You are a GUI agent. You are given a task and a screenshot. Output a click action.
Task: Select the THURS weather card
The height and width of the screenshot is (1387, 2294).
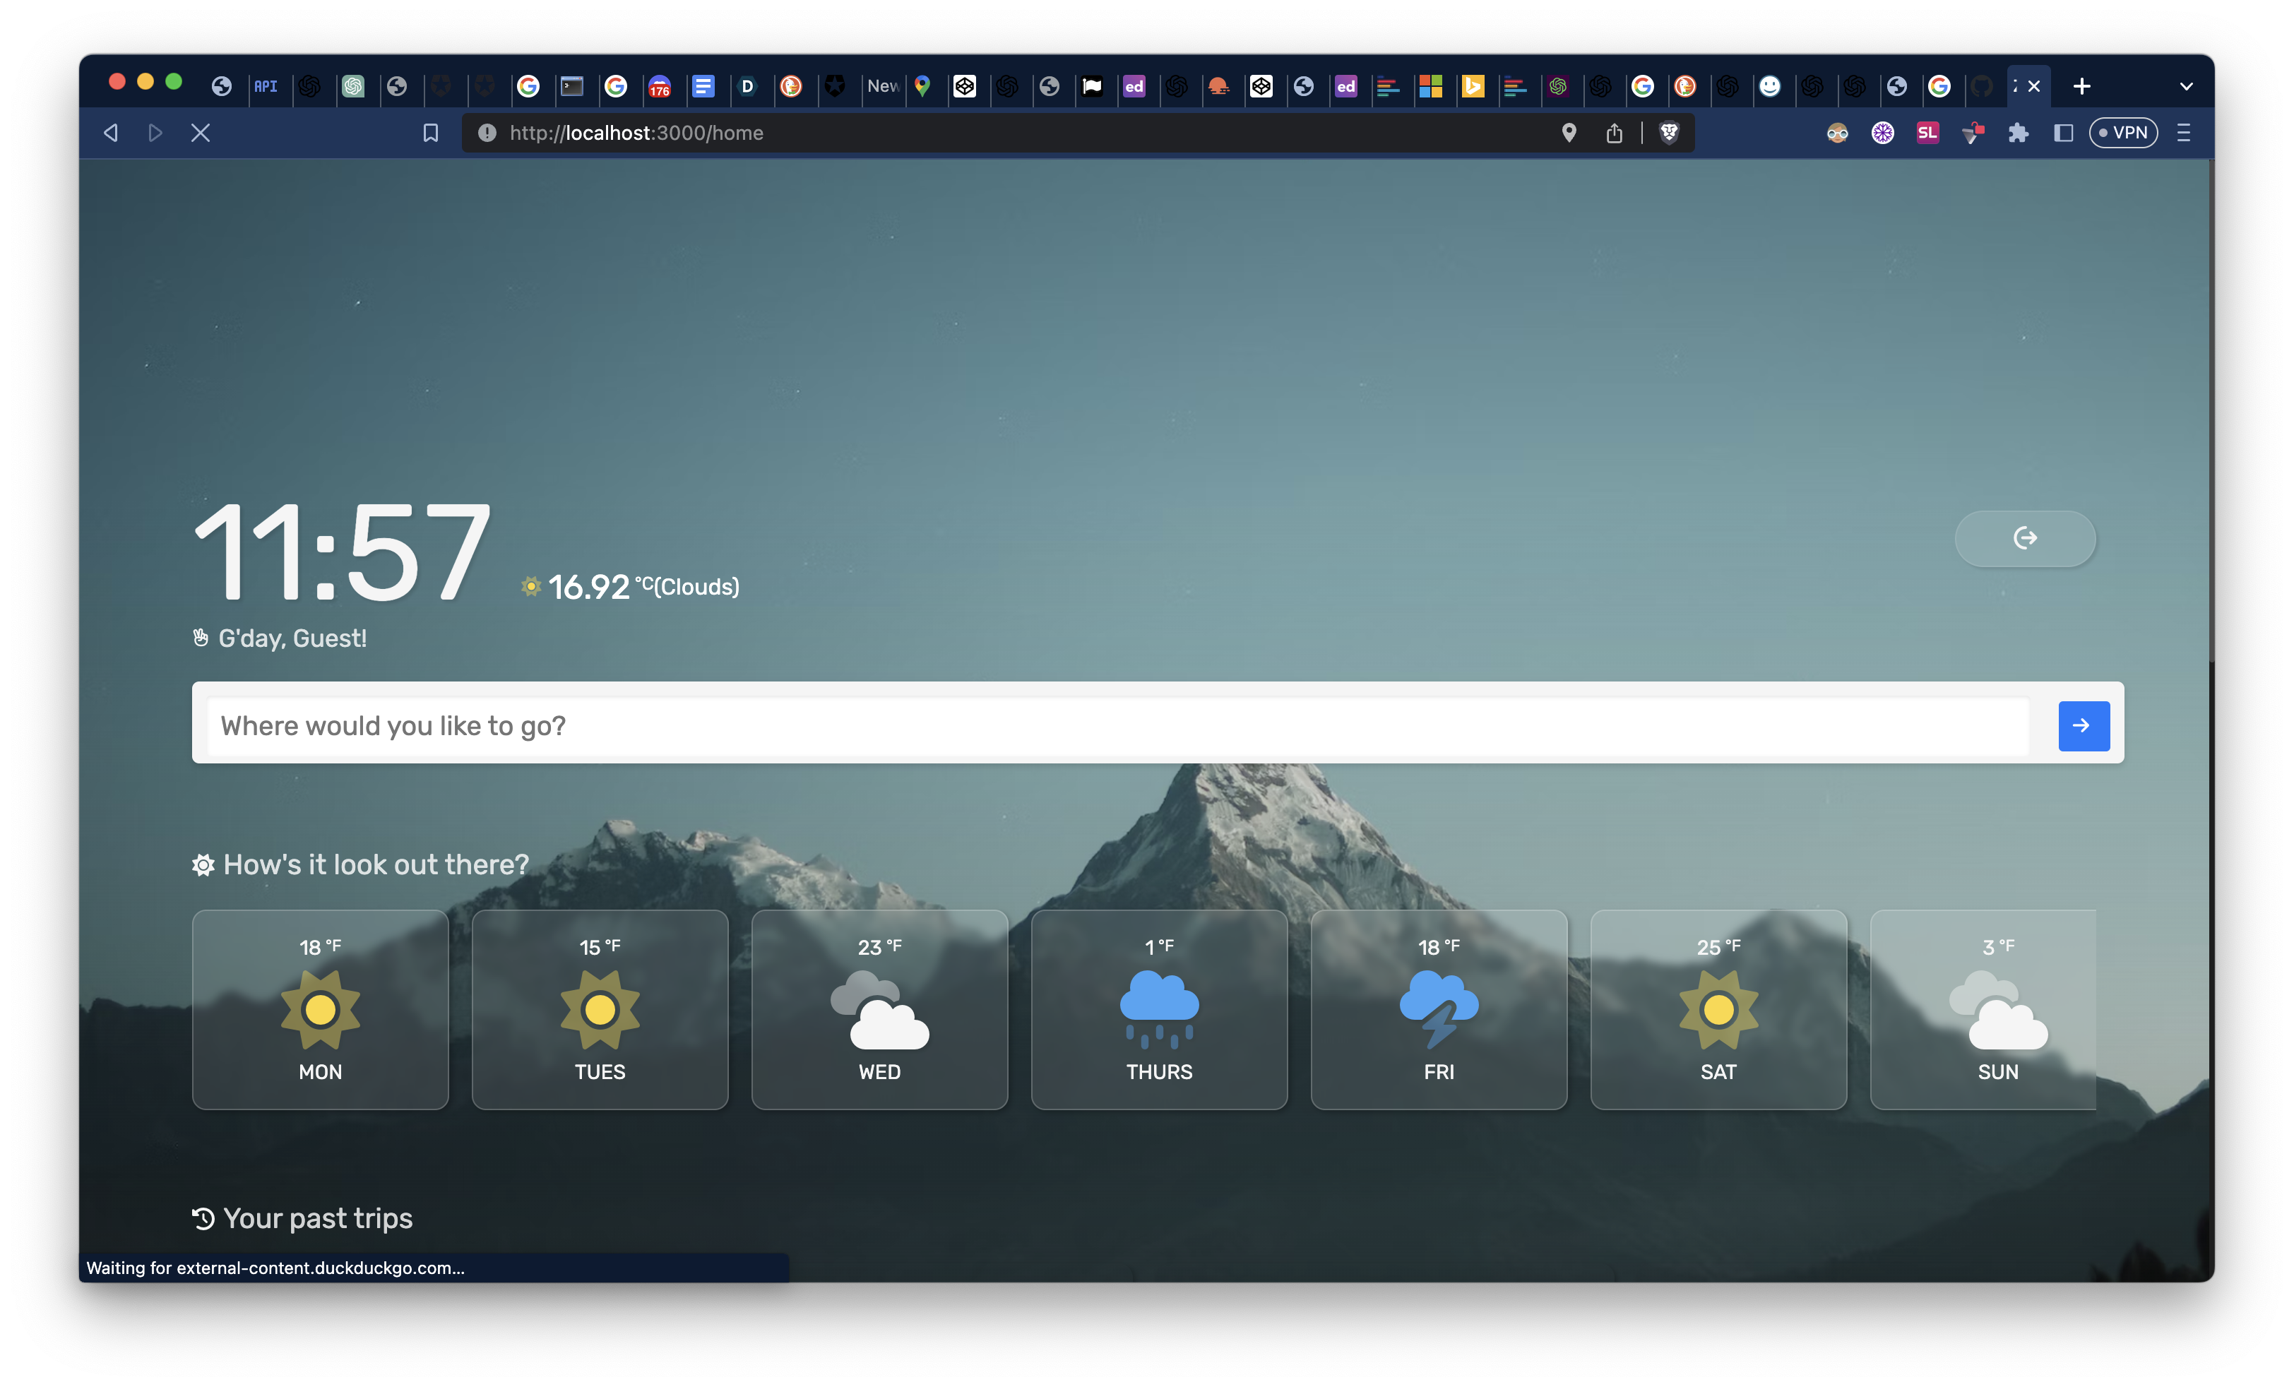coord(1159,1009)
